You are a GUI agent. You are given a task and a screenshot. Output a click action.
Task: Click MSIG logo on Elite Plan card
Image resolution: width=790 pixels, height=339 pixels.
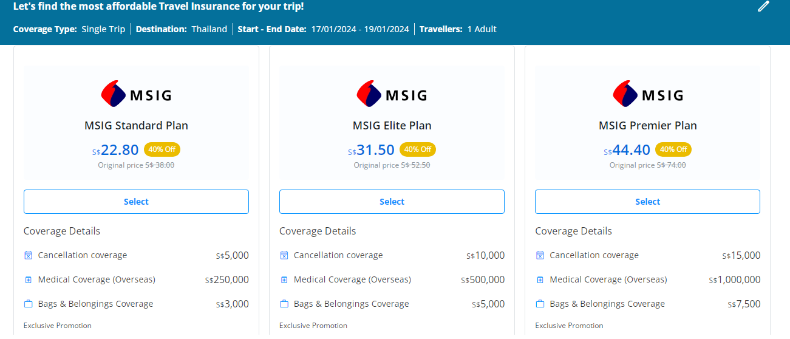pyautogui.click(x=392, y=95)
